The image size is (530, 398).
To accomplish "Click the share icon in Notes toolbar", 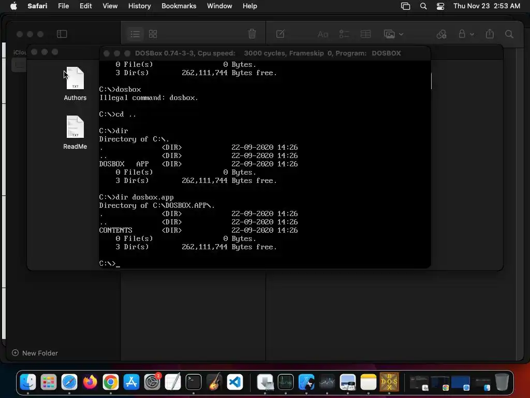I will (x=490, y=34).
